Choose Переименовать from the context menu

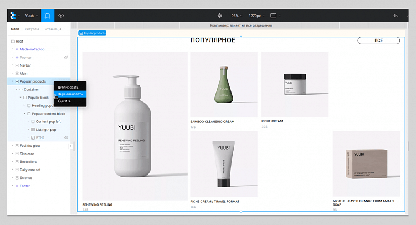click(70, 94)
